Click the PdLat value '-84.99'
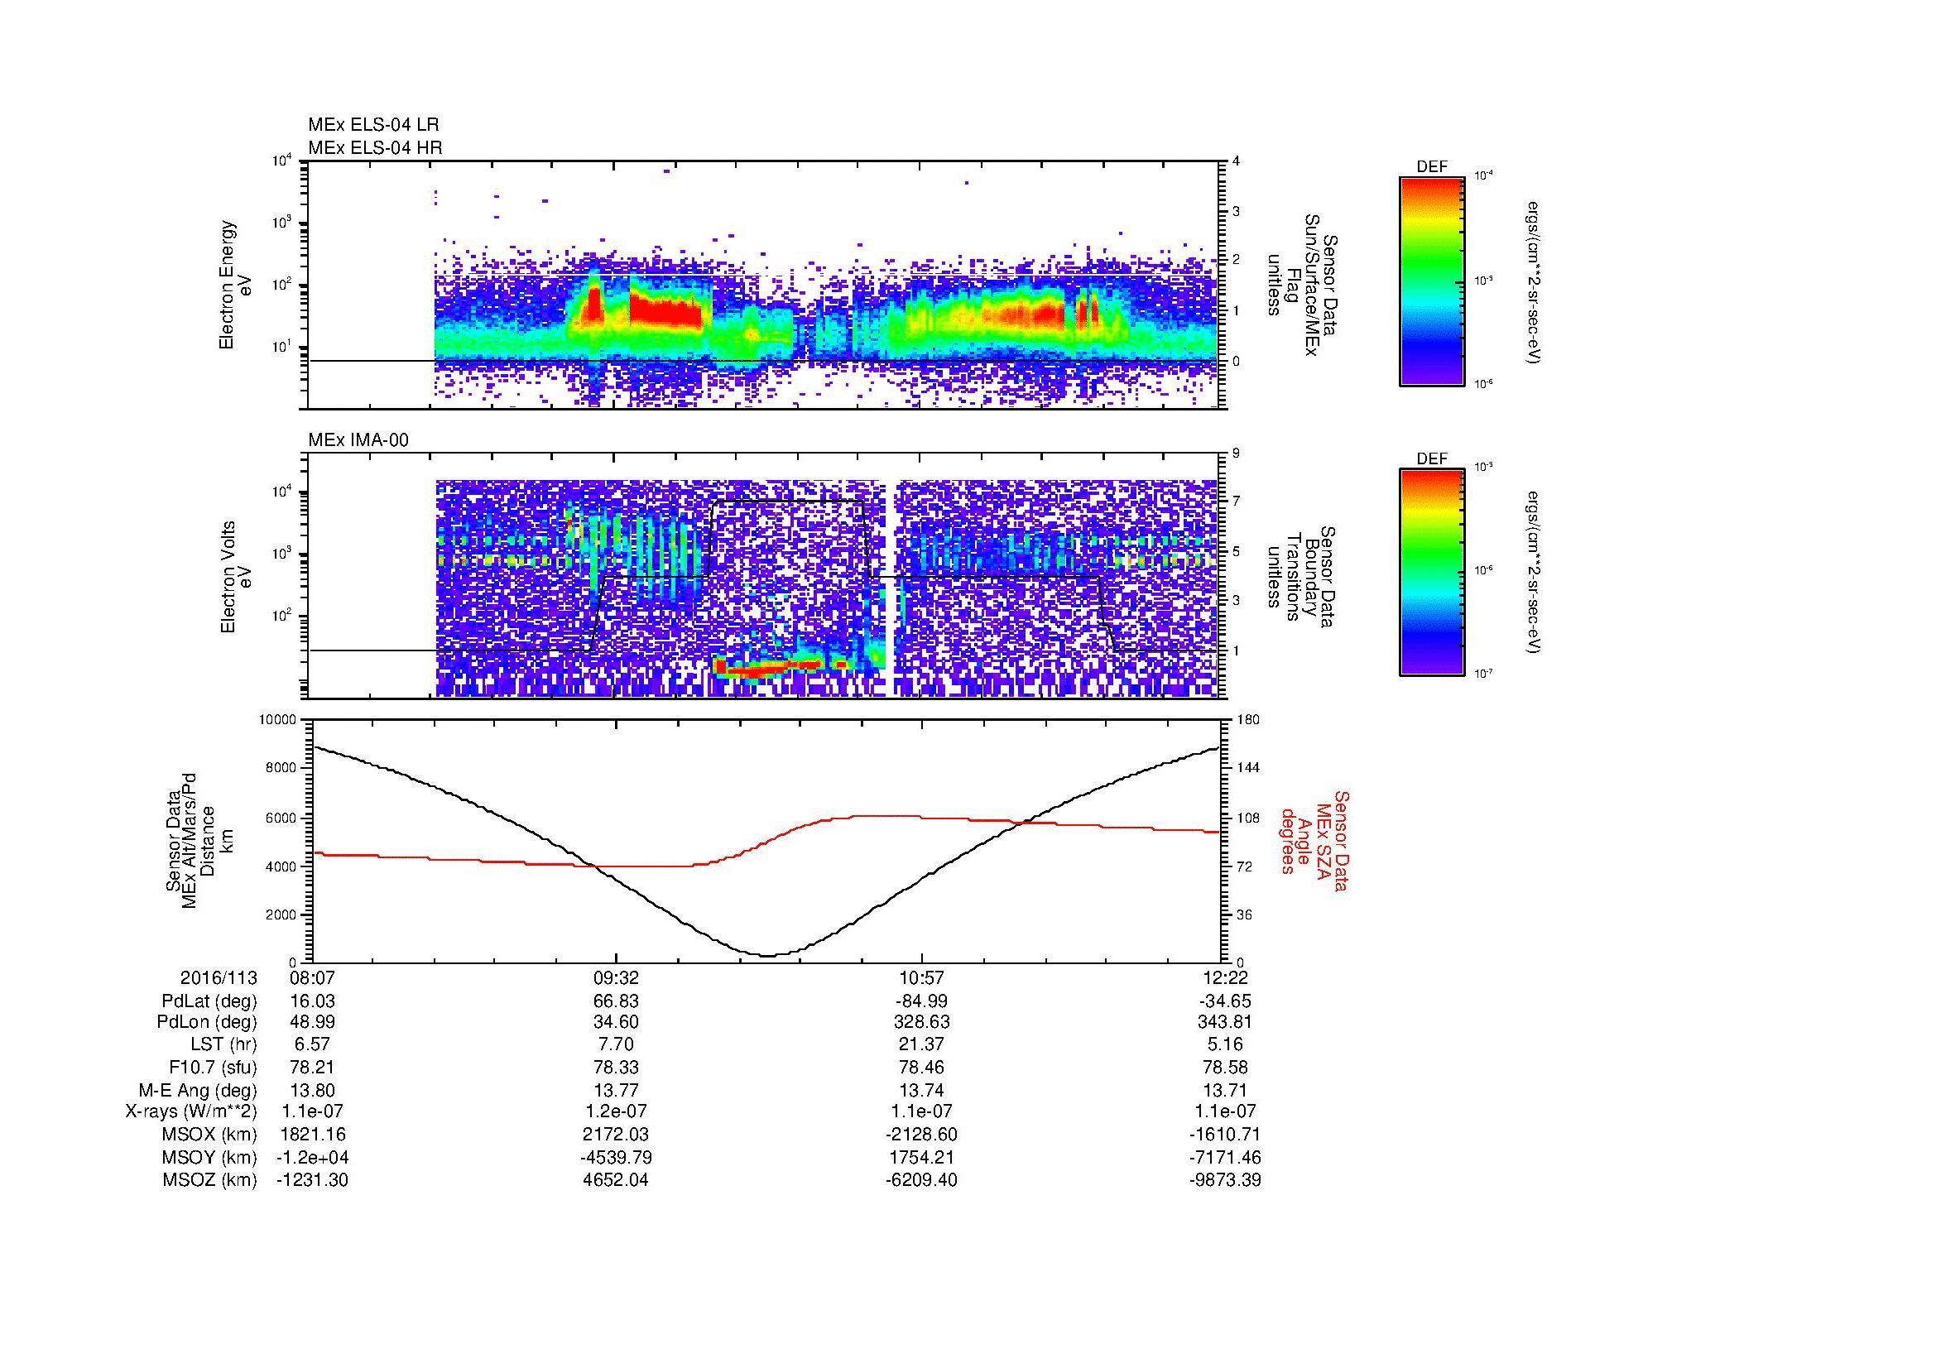 921,1001
